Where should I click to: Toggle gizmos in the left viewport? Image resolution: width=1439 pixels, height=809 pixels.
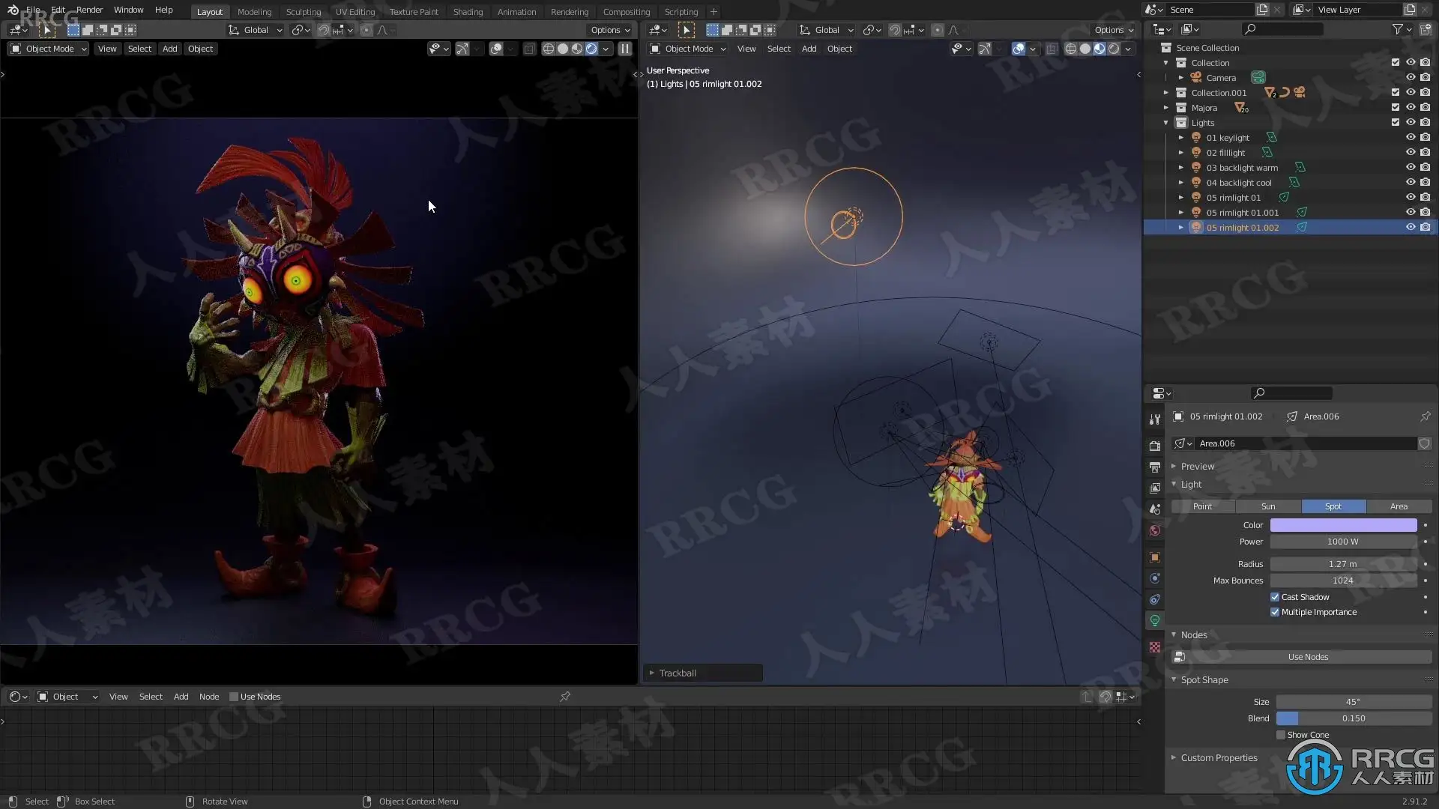coord(462,49)
